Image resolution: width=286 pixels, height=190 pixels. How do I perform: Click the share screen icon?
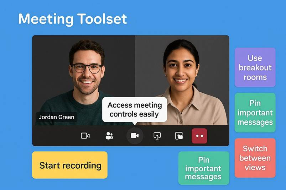tap(157, 136)
